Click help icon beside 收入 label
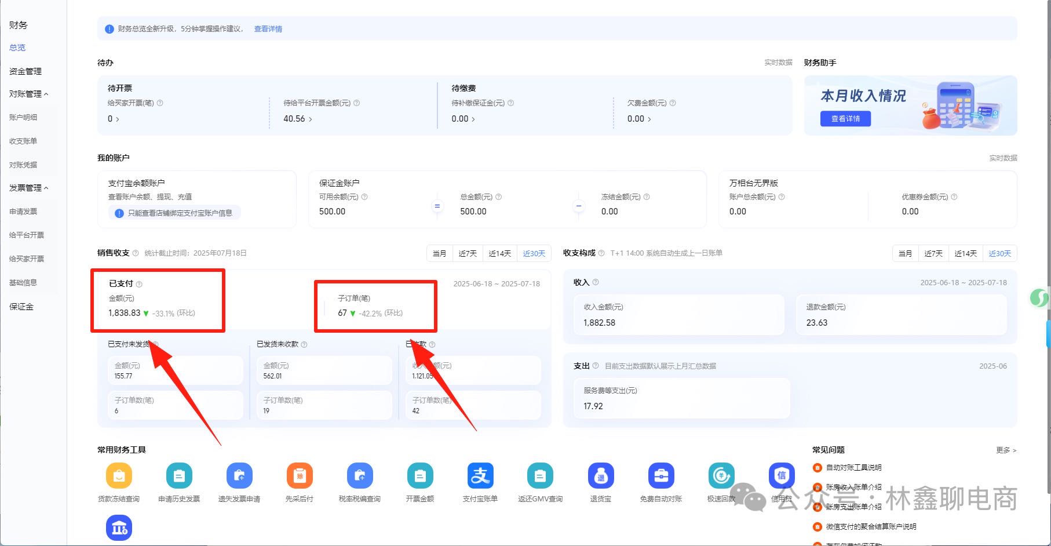Image resolution: width=1051 pixels, height=546 pixels. tap(596, 282)
